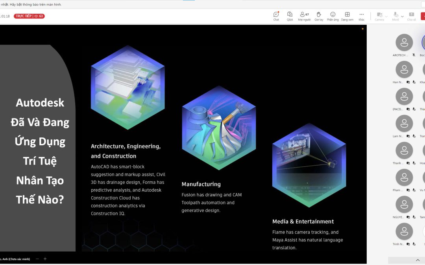Show the Mọi người participants list
Viewport: 425px width, 265px height.
(x=304, y=16)
